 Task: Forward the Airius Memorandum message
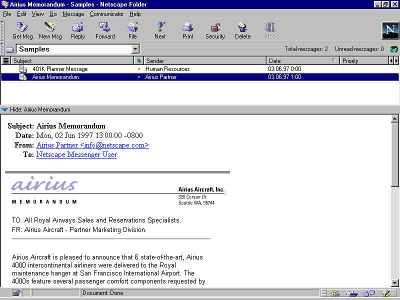click(x=105, y=30)
